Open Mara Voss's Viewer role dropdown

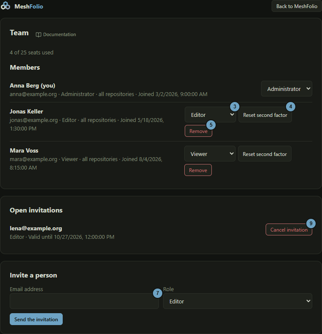click(210, 154)
